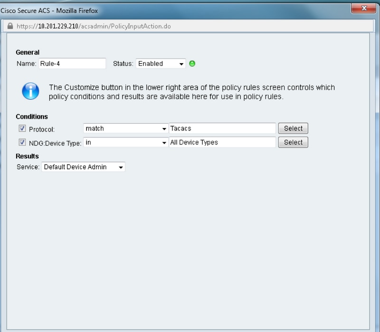
Task: Click the All Device Types value field
Action: click(x=222, y=142)
